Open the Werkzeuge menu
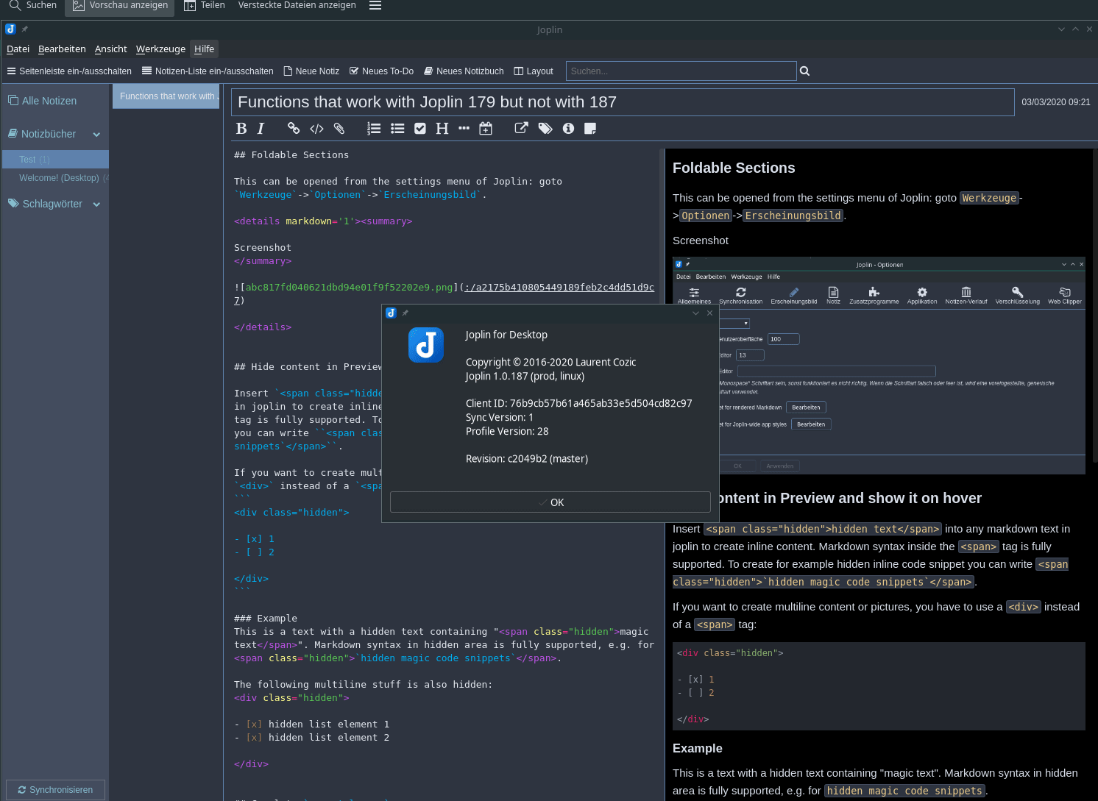This screenshot has height=801, width=1098. coord(160,49)
